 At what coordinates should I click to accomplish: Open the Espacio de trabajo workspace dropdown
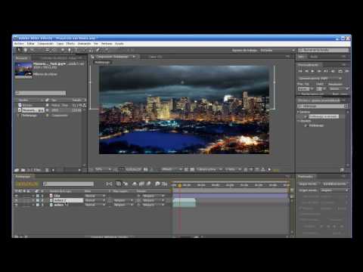[x=278, y=51]
